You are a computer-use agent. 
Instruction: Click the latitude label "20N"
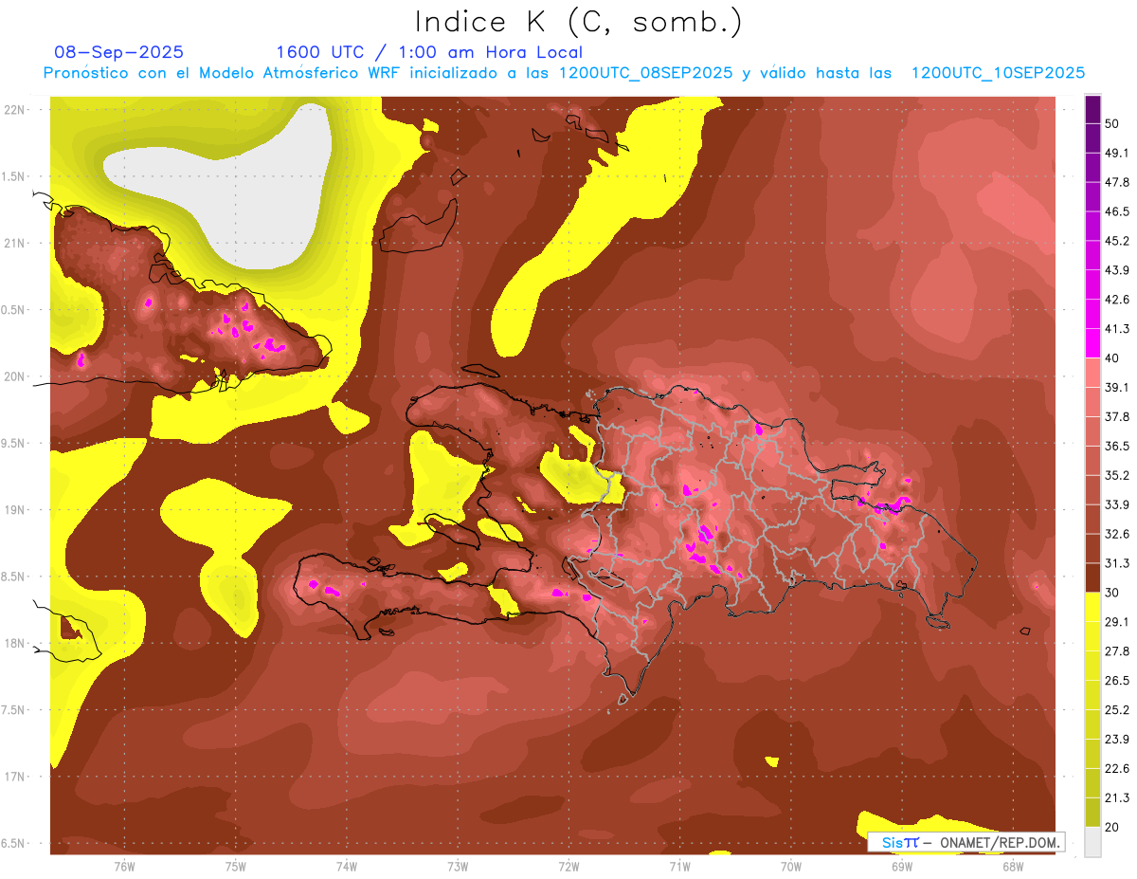point(15,376)
